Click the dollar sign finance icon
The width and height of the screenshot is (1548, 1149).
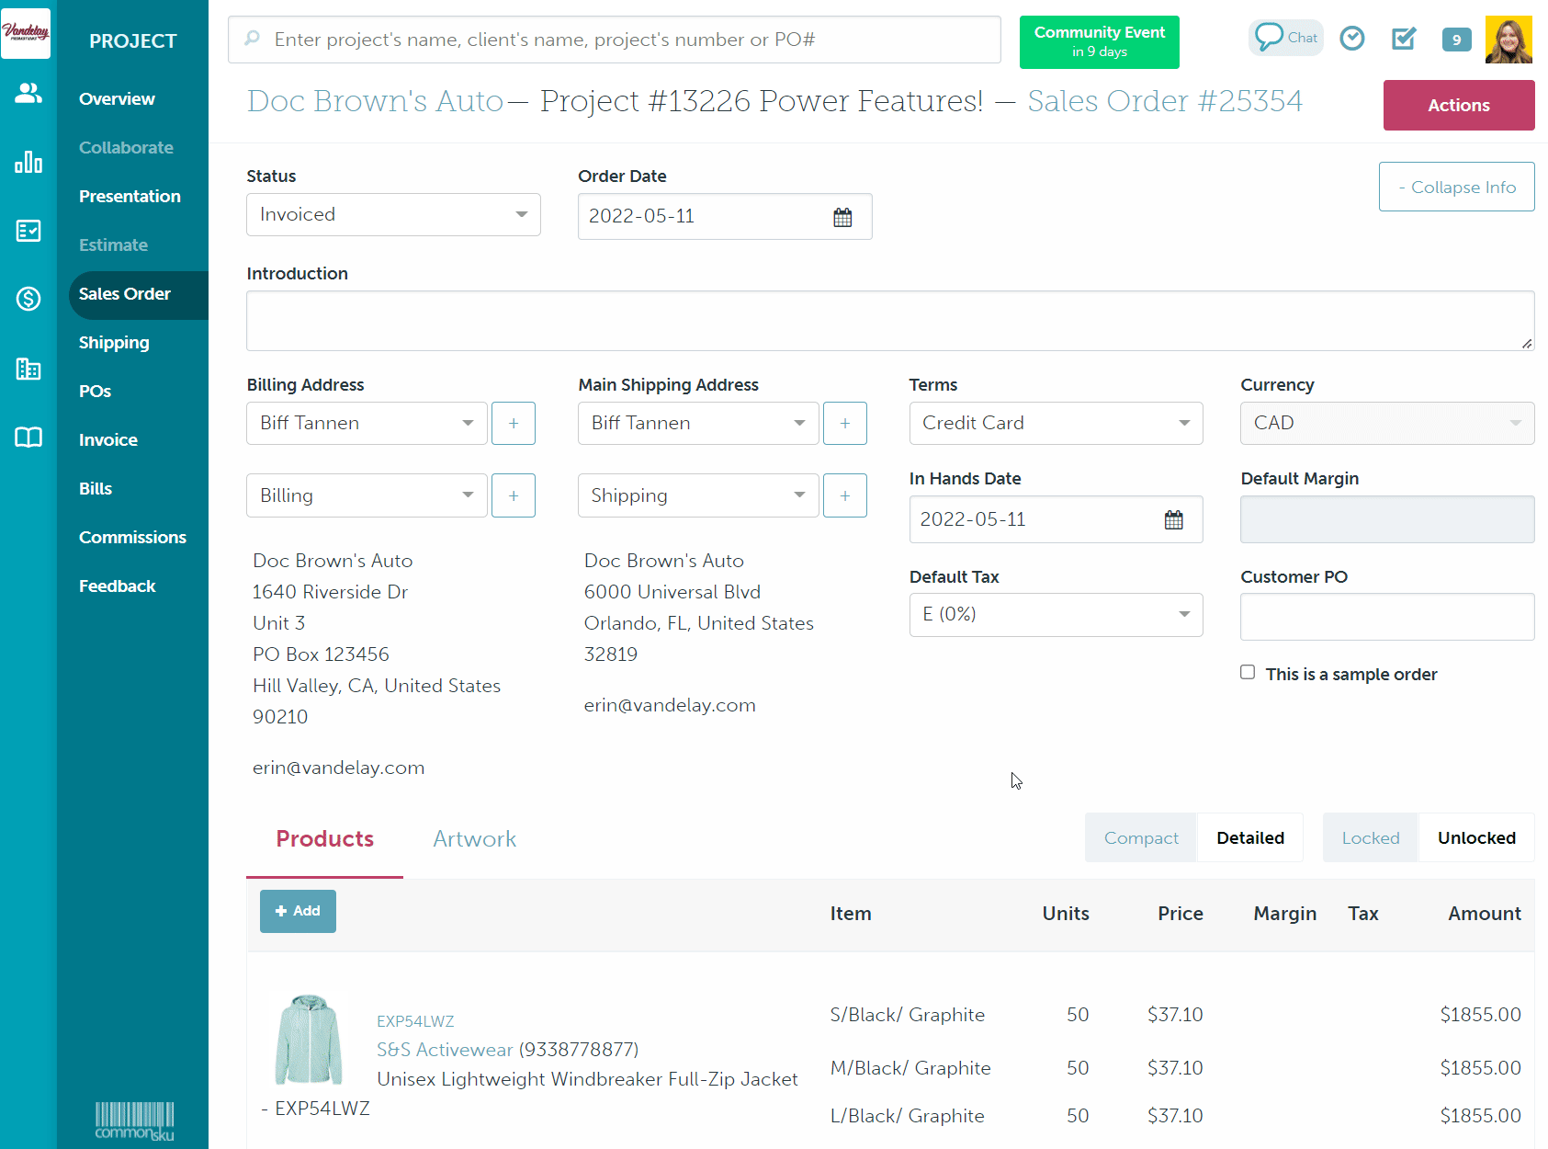coord(28,299)
